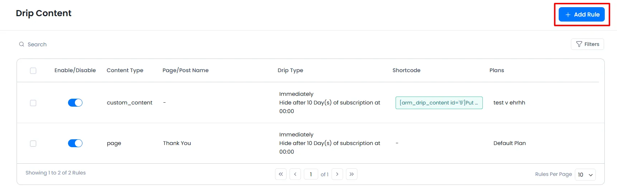Go to the previous page arrow
The height and width of the screenshot is (196, 617).
295,174
